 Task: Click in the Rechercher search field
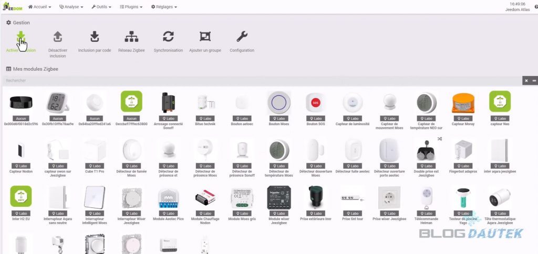point(263,80)
